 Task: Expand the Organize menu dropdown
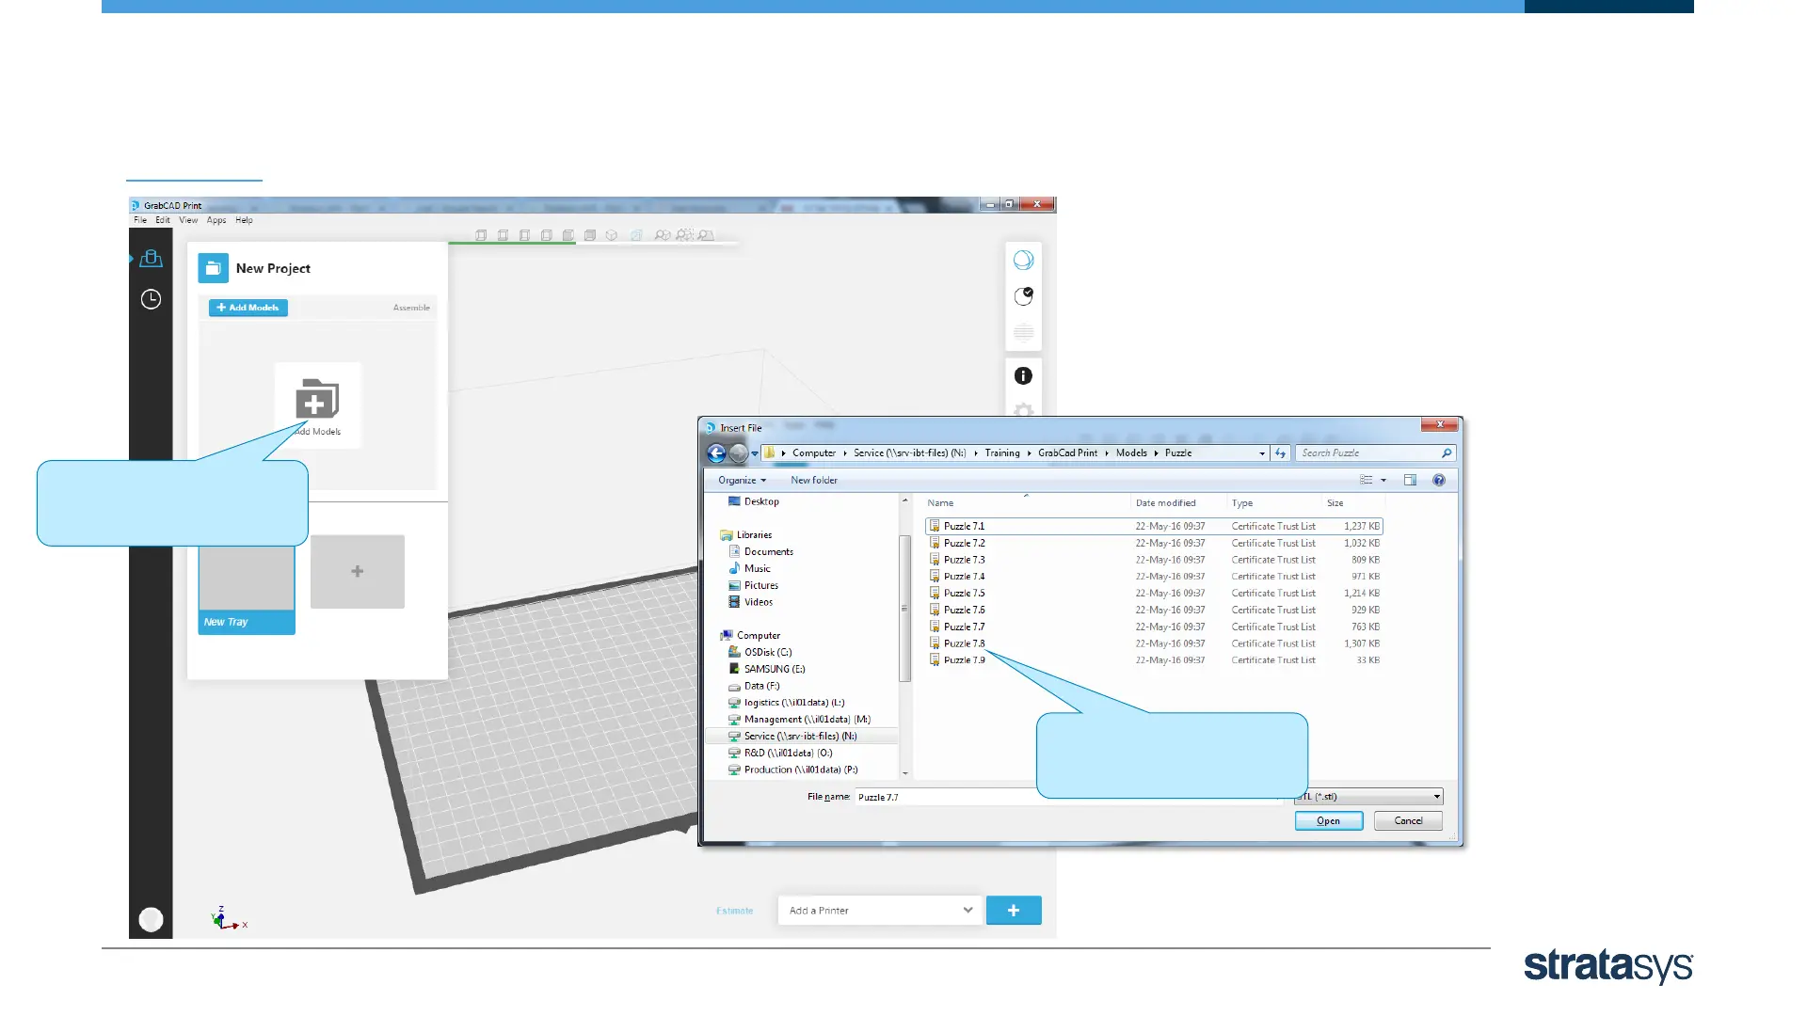(742, 480)
